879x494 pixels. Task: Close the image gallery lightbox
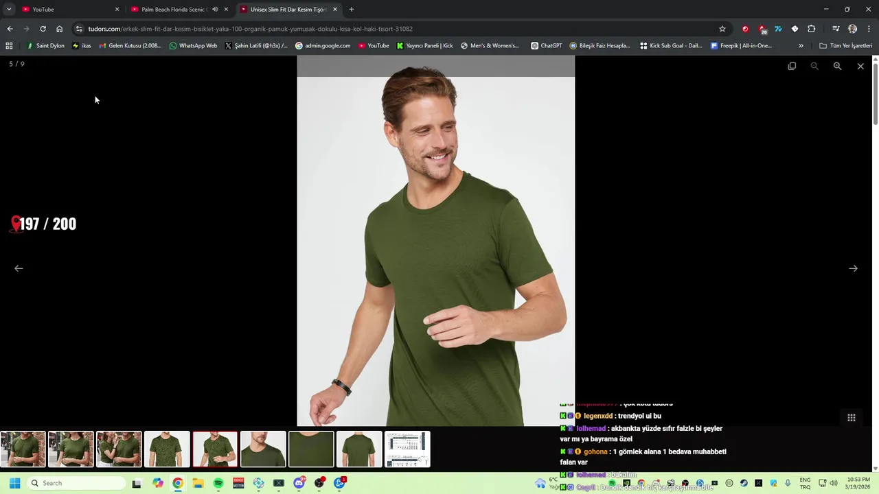click(860, 66)
